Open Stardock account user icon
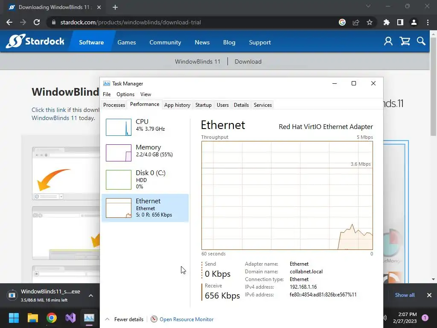437x328 pixels. pos(388,41)
